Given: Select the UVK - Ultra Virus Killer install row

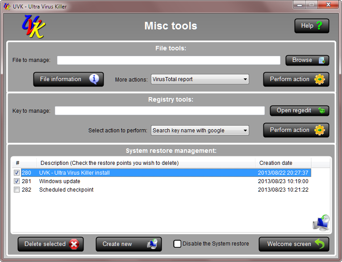Looking at the screenshot, I should (166, 173).
